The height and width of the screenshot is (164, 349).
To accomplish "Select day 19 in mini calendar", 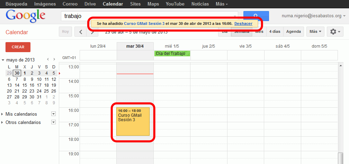I will (54, 85).
